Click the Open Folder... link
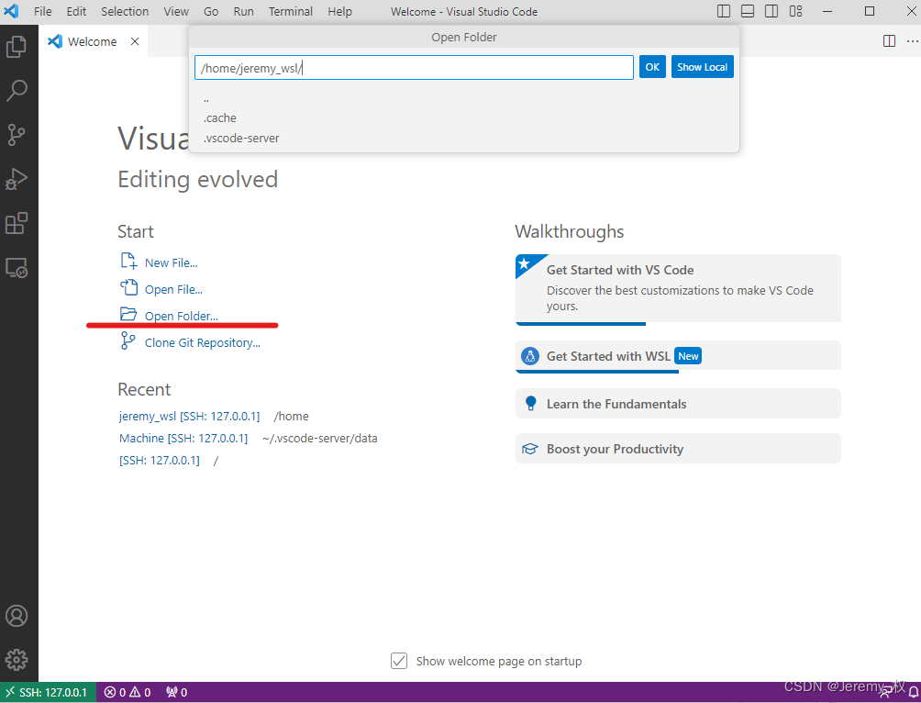Viewport: 921px width, 703px height. tap(182, 316)
